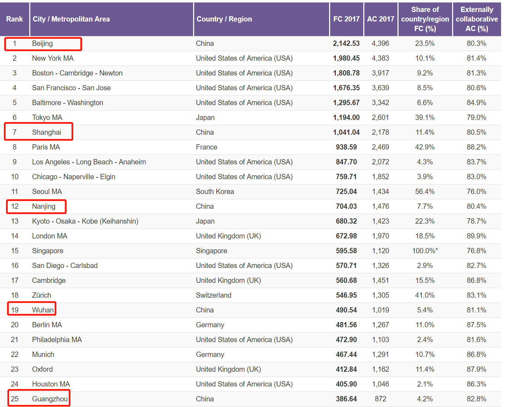Click New York MA city name
506x407 pixels.
pyautogui.click(x=53, y=58)
